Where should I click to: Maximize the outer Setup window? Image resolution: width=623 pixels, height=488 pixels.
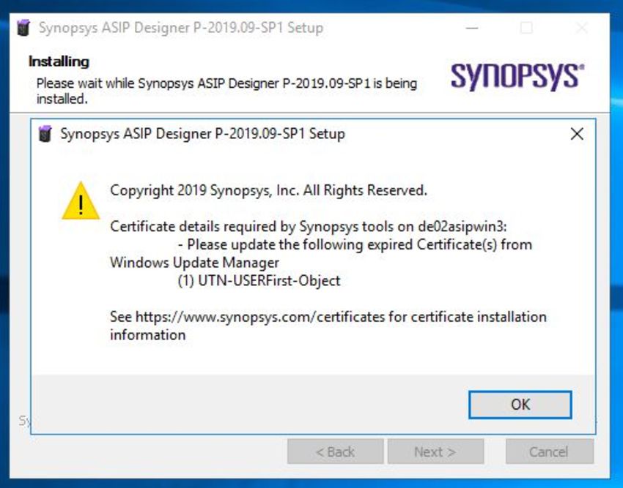(526, 29)
